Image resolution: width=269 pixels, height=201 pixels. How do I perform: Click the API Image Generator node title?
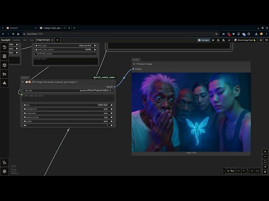point(54,82)
